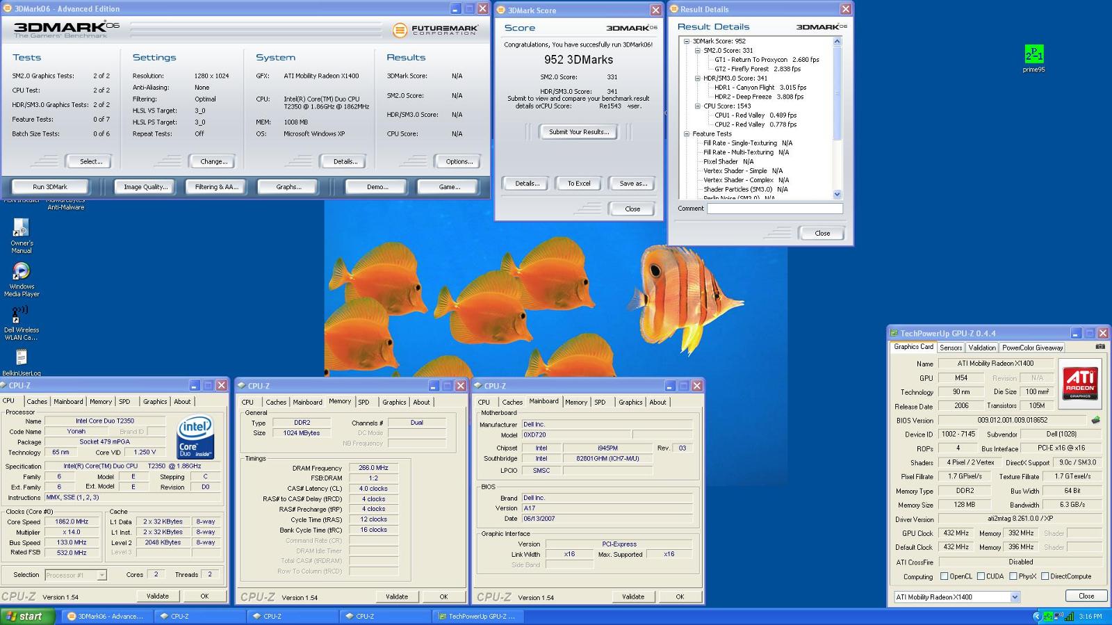The image size is (1112, 625).
Task: Open the prime95 desktop shortcut
Action: (1033, 58)
